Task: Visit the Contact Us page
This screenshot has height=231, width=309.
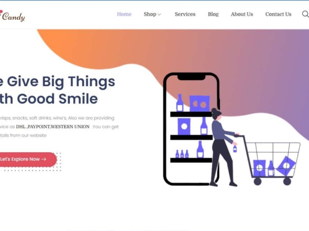Action: (x=278, y=14)
